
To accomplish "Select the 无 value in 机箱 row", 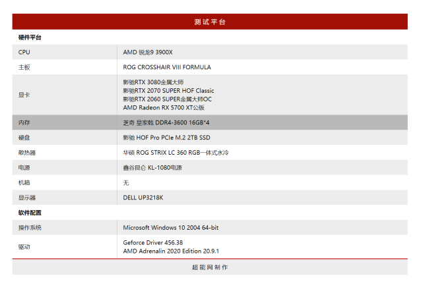I will coord(126,183).
